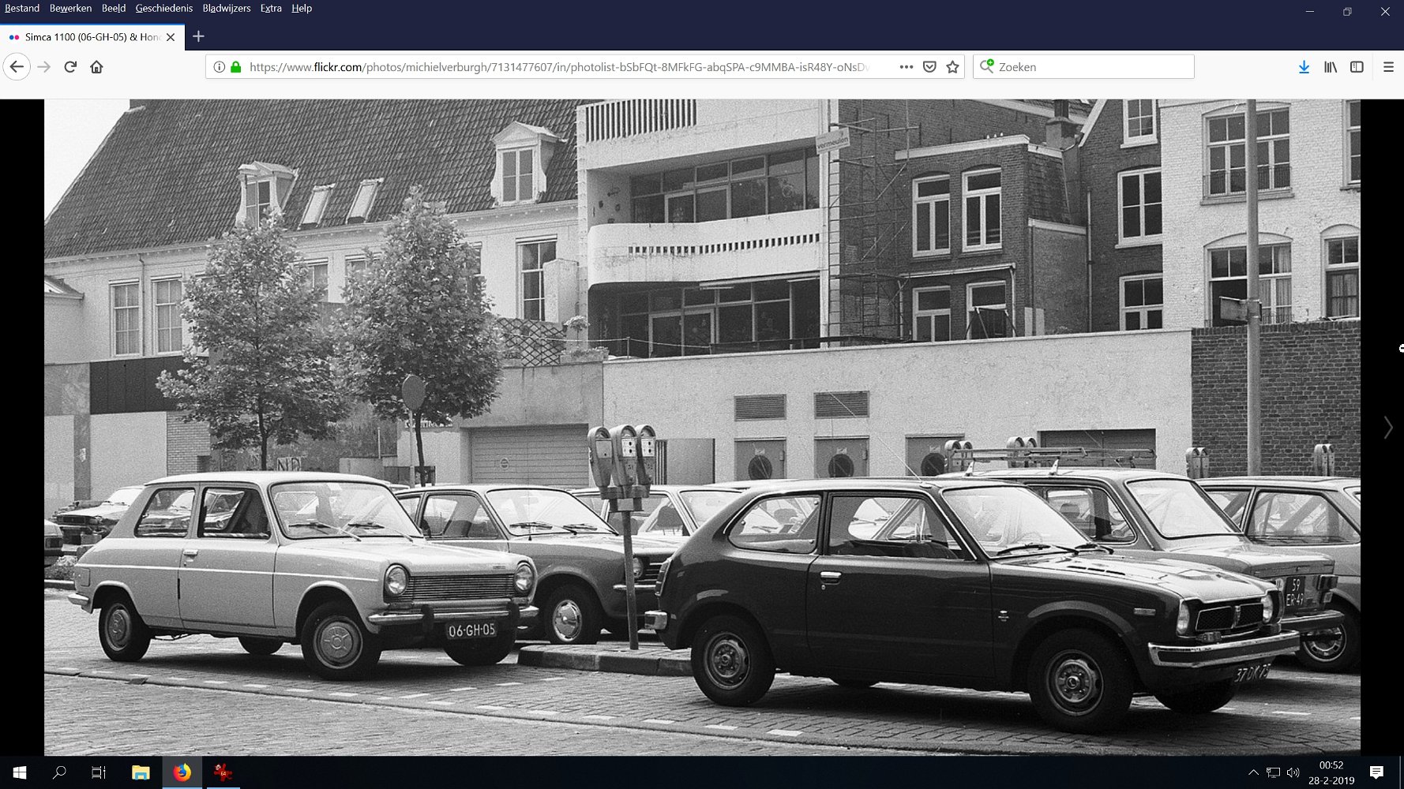1404x789 pixels.
Task: Go to the Firefox home page
Action: 96,67
